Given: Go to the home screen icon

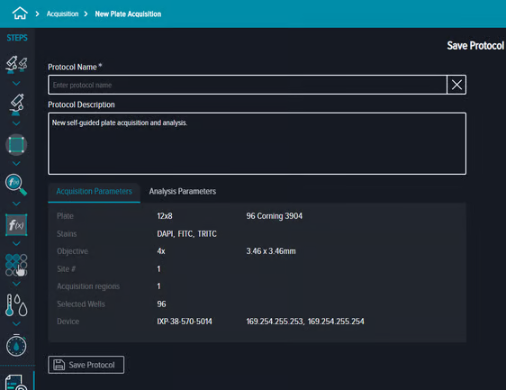Looking at the screenshot, I should point(20,14).
